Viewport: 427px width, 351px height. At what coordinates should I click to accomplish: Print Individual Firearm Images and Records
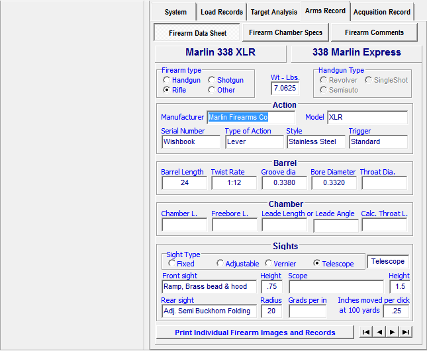(x=255, y=332)
